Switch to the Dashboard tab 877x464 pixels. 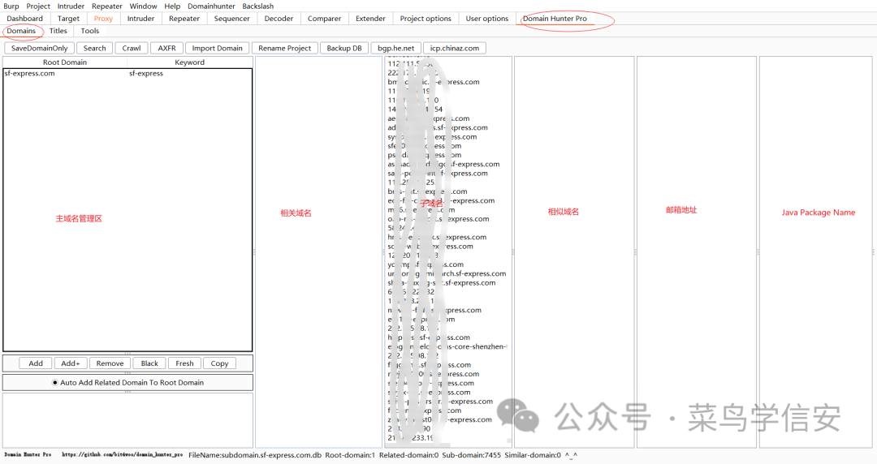point(24,19)
